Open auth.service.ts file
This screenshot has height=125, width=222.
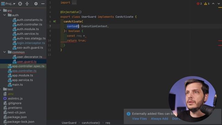[x=28, y=34]
